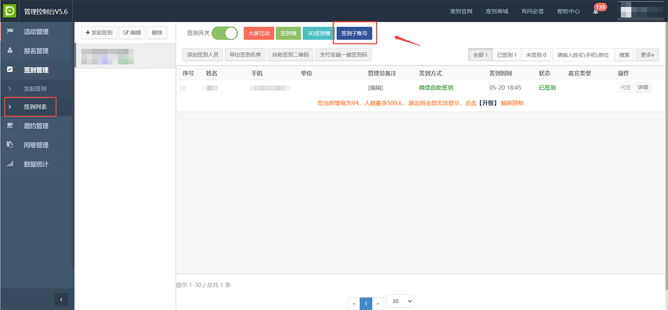The image size is (668, 310).
Task: Open the teal 3D签到墙 button
Action: click(318, 33)
